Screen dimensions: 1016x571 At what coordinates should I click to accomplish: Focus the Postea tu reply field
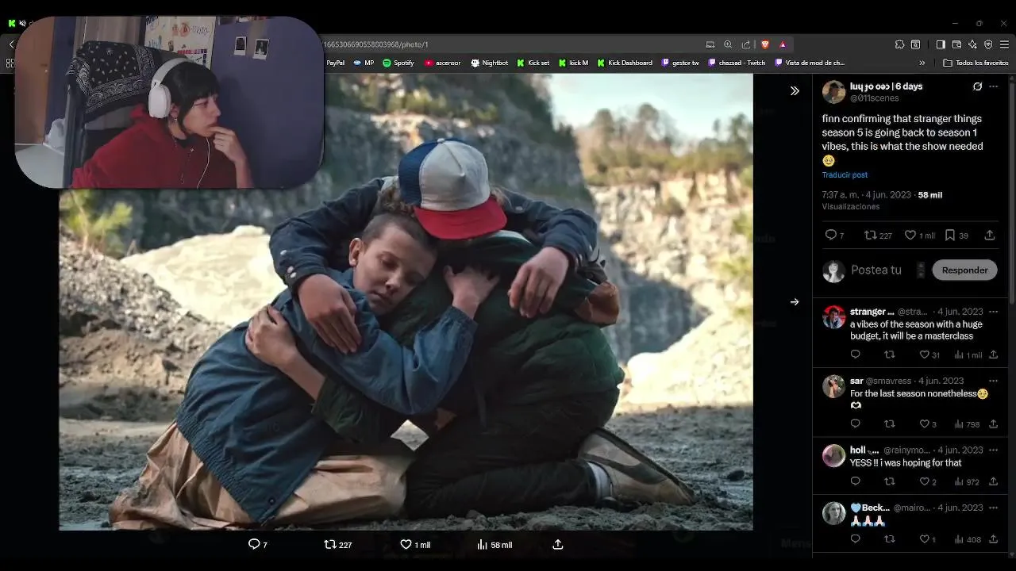(876, 270)
